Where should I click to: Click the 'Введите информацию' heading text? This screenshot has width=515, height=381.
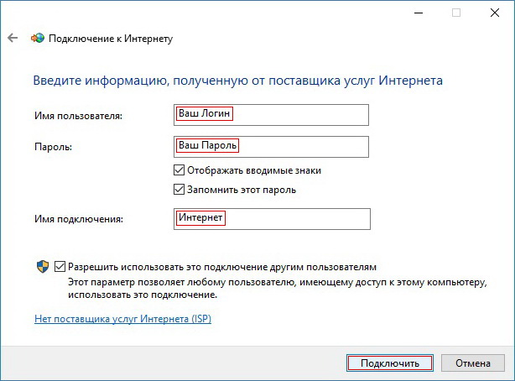coord(237,81)
